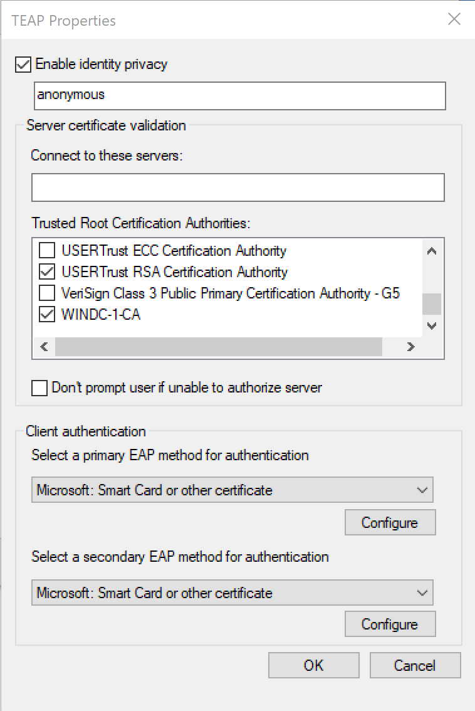Enable don't prompt user if unable to authorize

coord(39,388)
